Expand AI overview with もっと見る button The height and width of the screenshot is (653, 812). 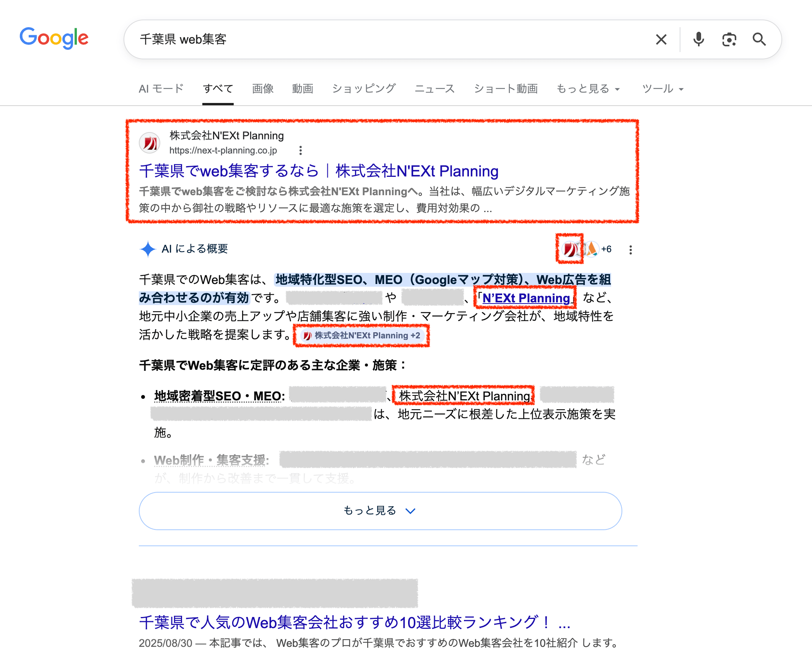pyautogui.click(x=380, y=511)
